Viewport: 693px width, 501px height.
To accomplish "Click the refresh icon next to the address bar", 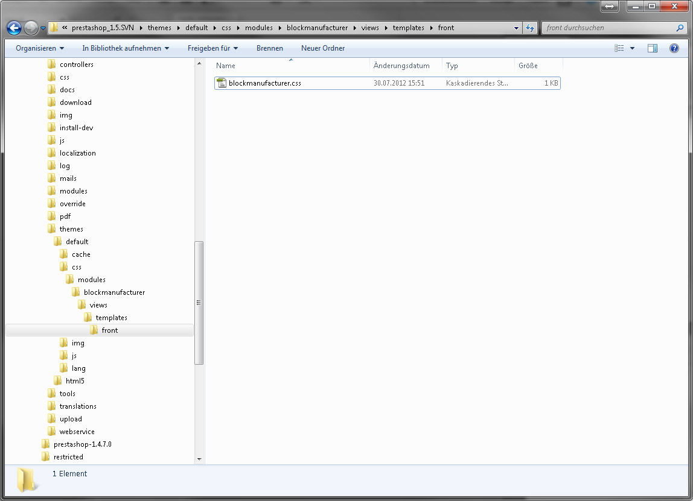I will coord(530,28).
